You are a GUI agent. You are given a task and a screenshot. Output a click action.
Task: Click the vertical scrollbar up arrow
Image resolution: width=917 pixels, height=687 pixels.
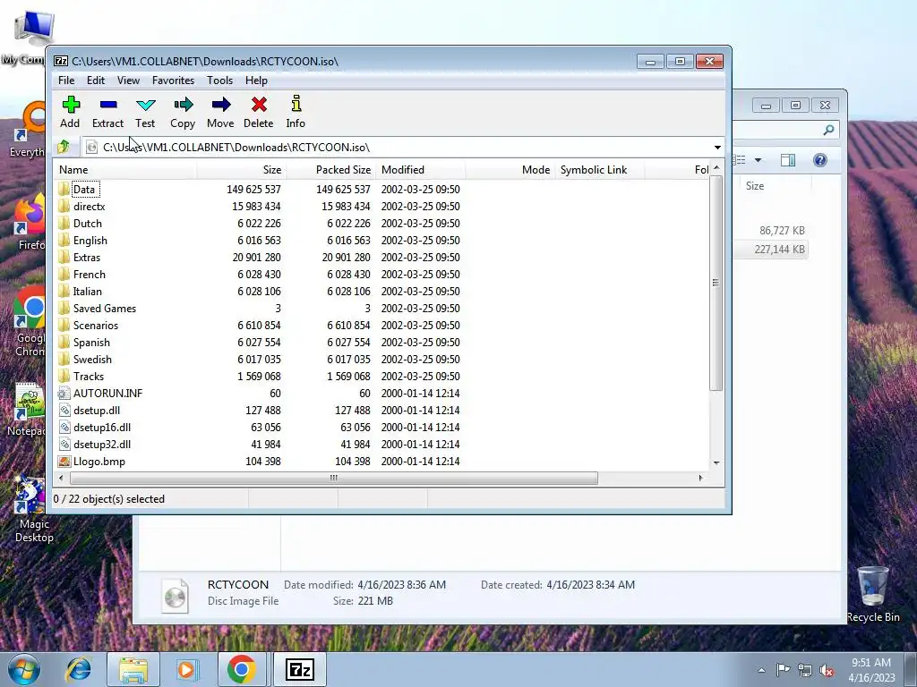(x=716, y=168)
